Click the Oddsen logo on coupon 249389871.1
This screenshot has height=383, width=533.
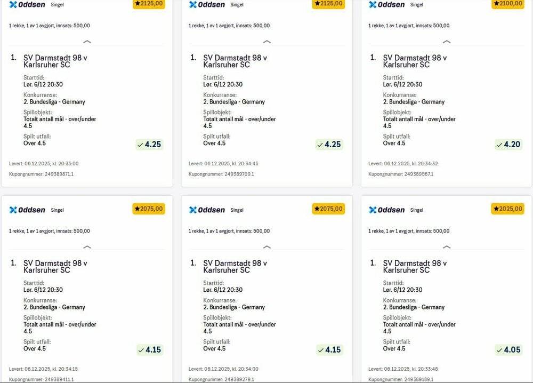coord(28,5)
